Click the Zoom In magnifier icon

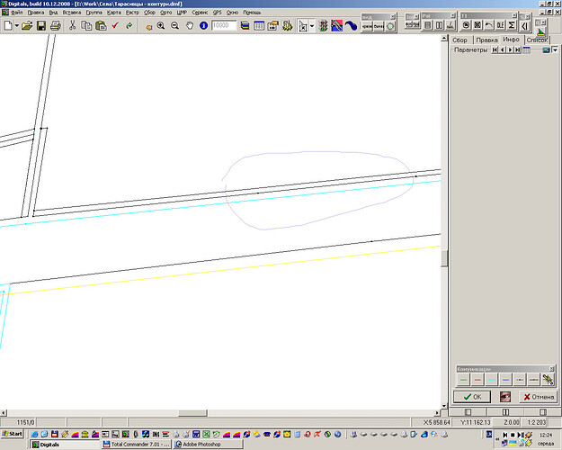(x=161, y=26)
